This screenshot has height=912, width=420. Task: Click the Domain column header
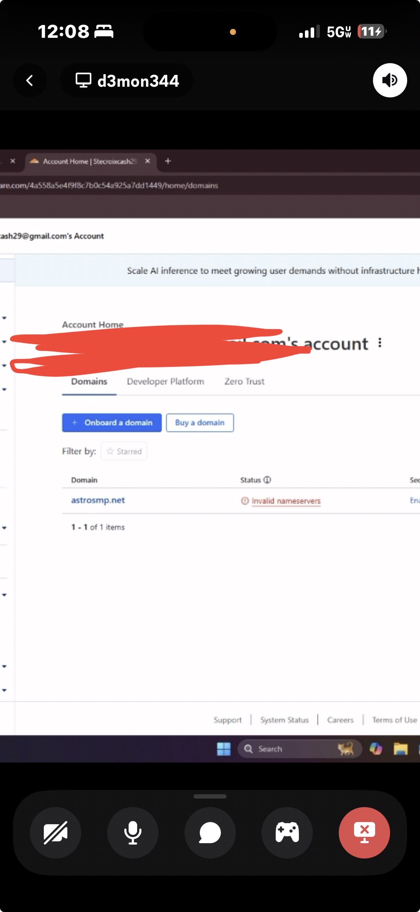click(x=84, y=480)
